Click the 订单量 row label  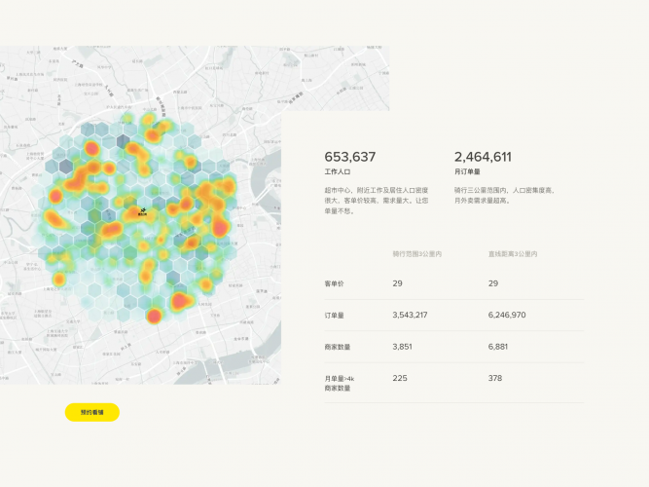(335, 315)
